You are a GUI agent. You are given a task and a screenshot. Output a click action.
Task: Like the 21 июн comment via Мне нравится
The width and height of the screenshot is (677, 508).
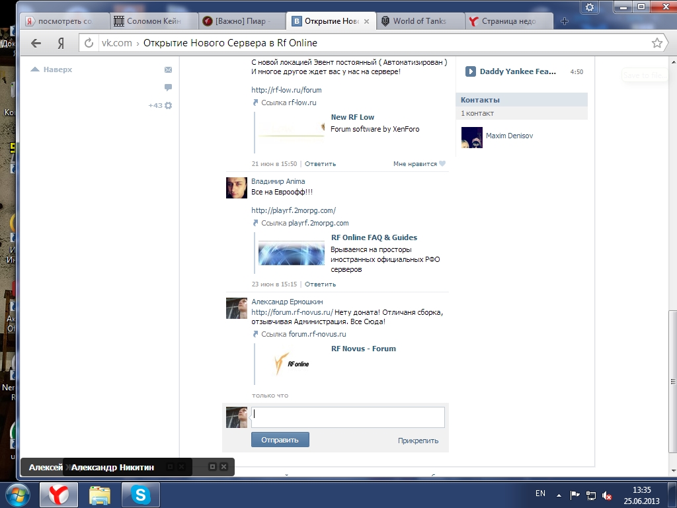point(419,164)
